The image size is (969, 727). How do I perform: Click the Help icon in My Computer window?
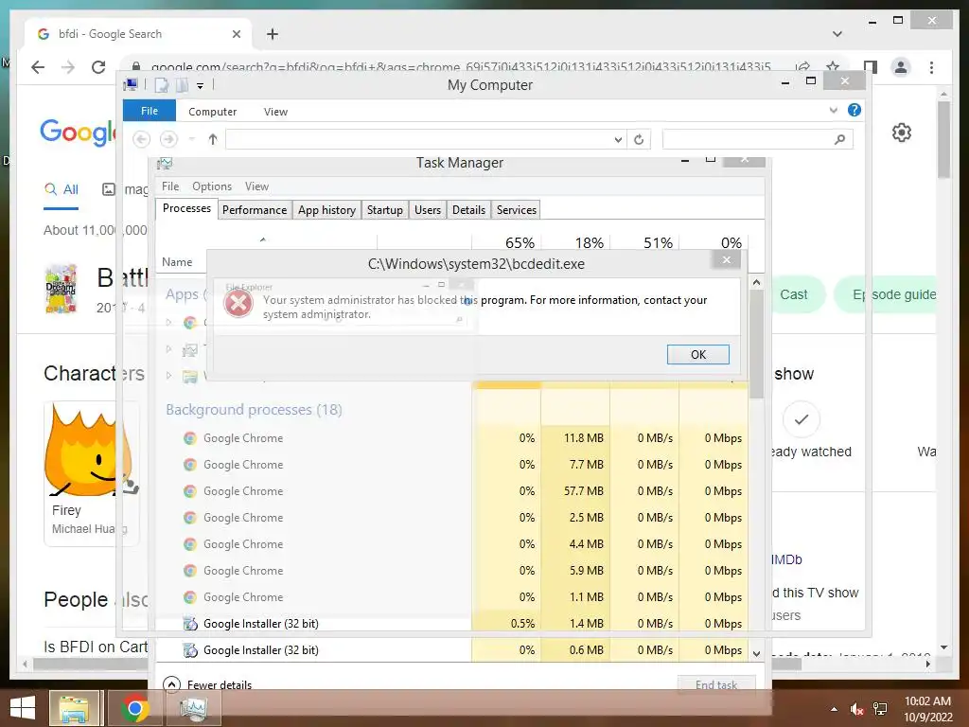[x=854, y=110]
